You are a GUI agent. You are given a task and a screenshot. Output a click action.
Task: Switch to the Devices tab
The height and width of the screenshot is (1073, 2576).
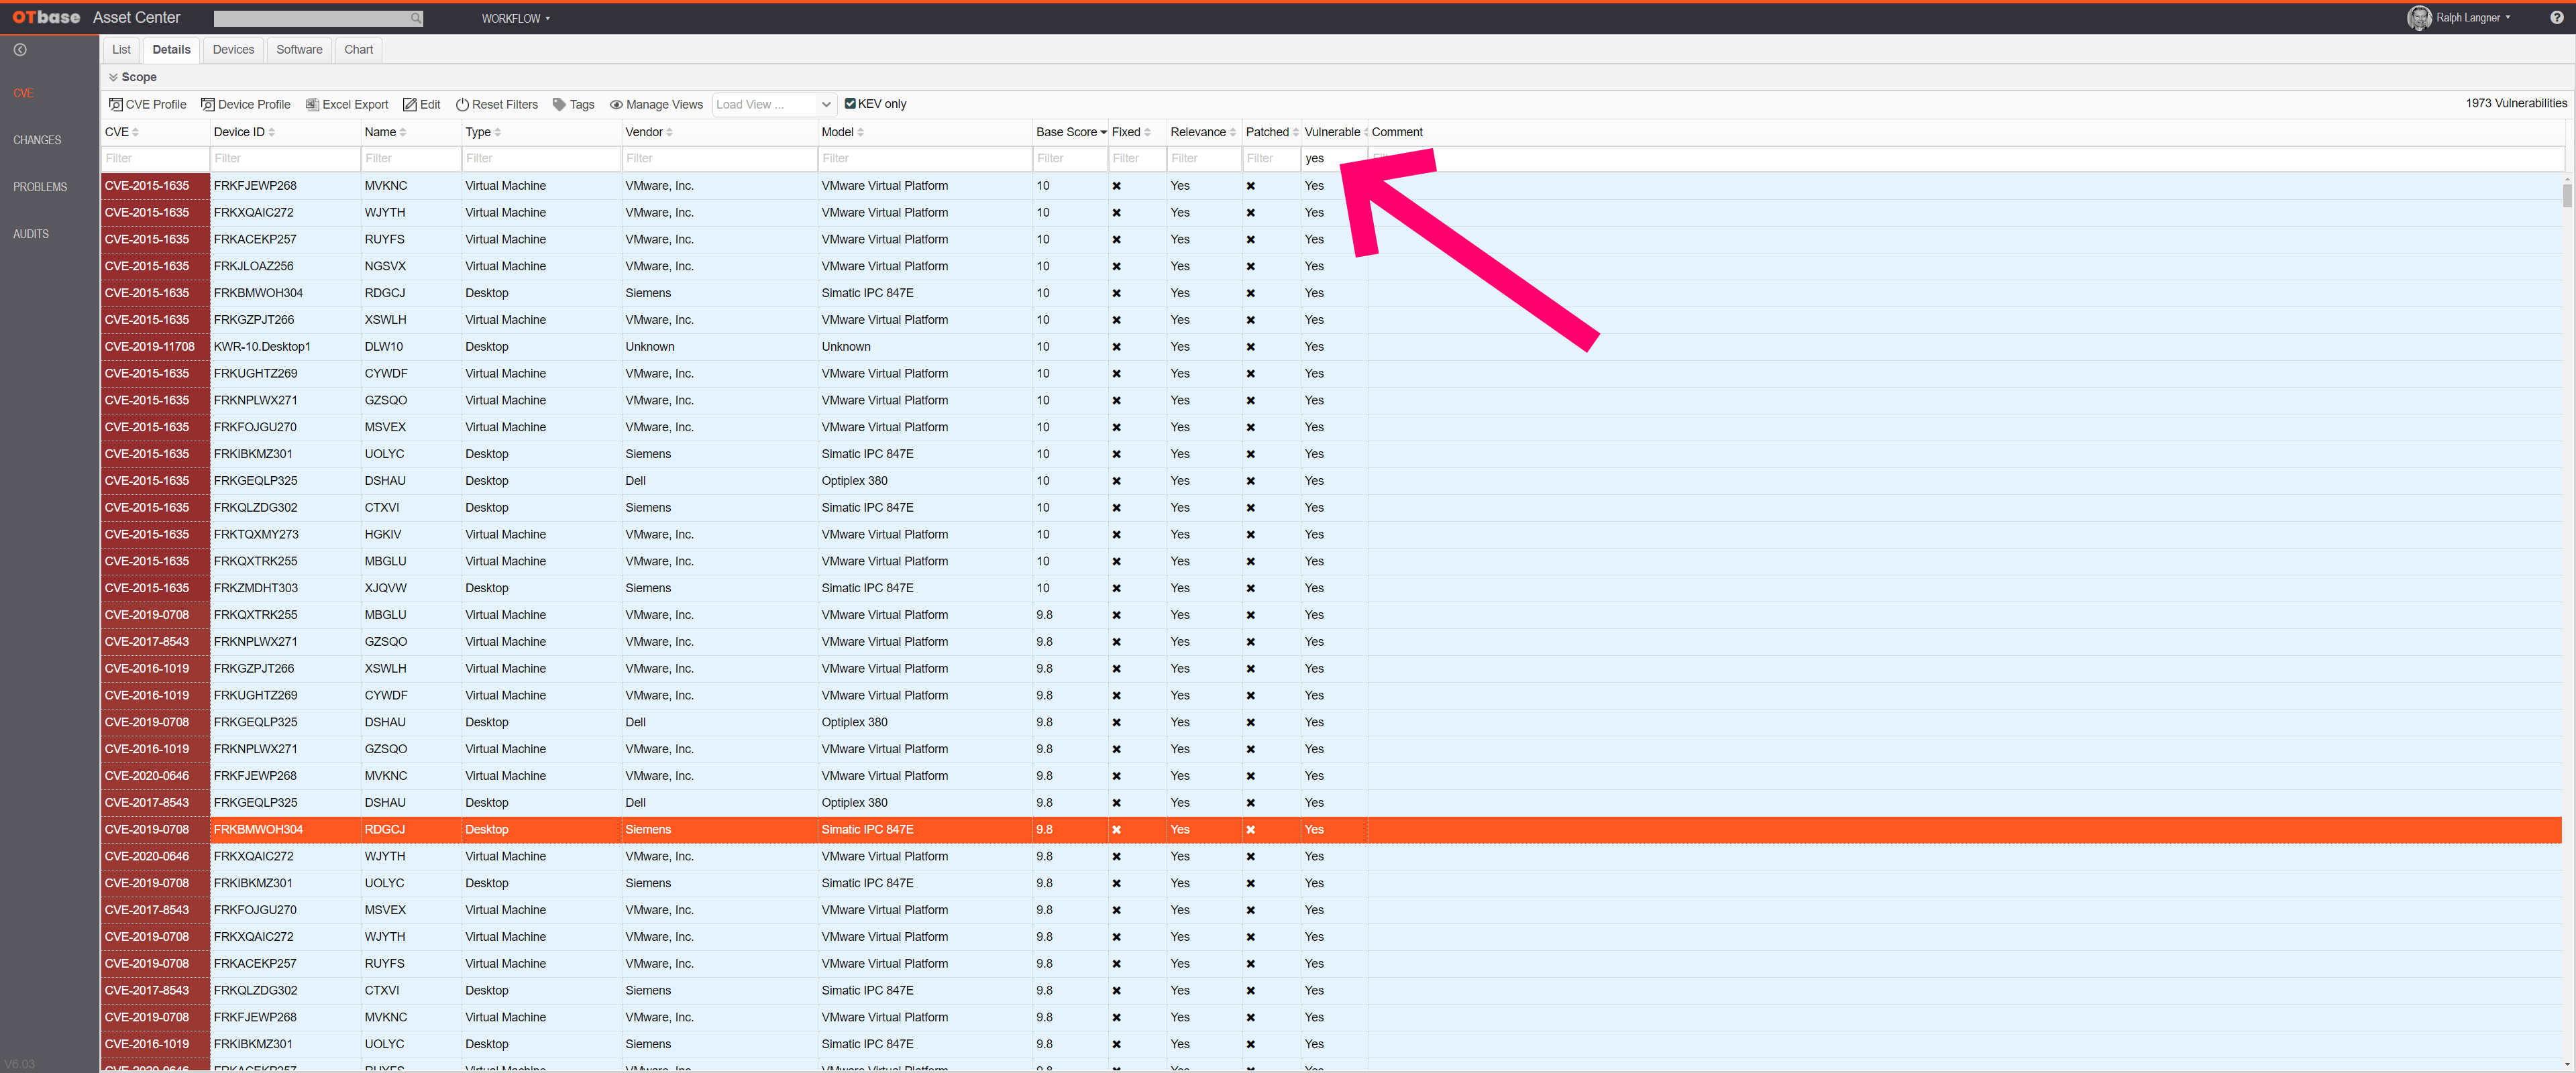[233, 50]
